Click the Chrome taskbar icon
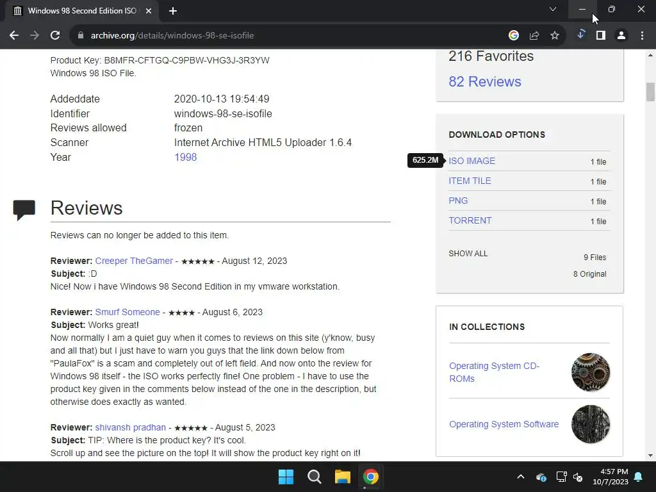656x492 pixels. point(371,477)
